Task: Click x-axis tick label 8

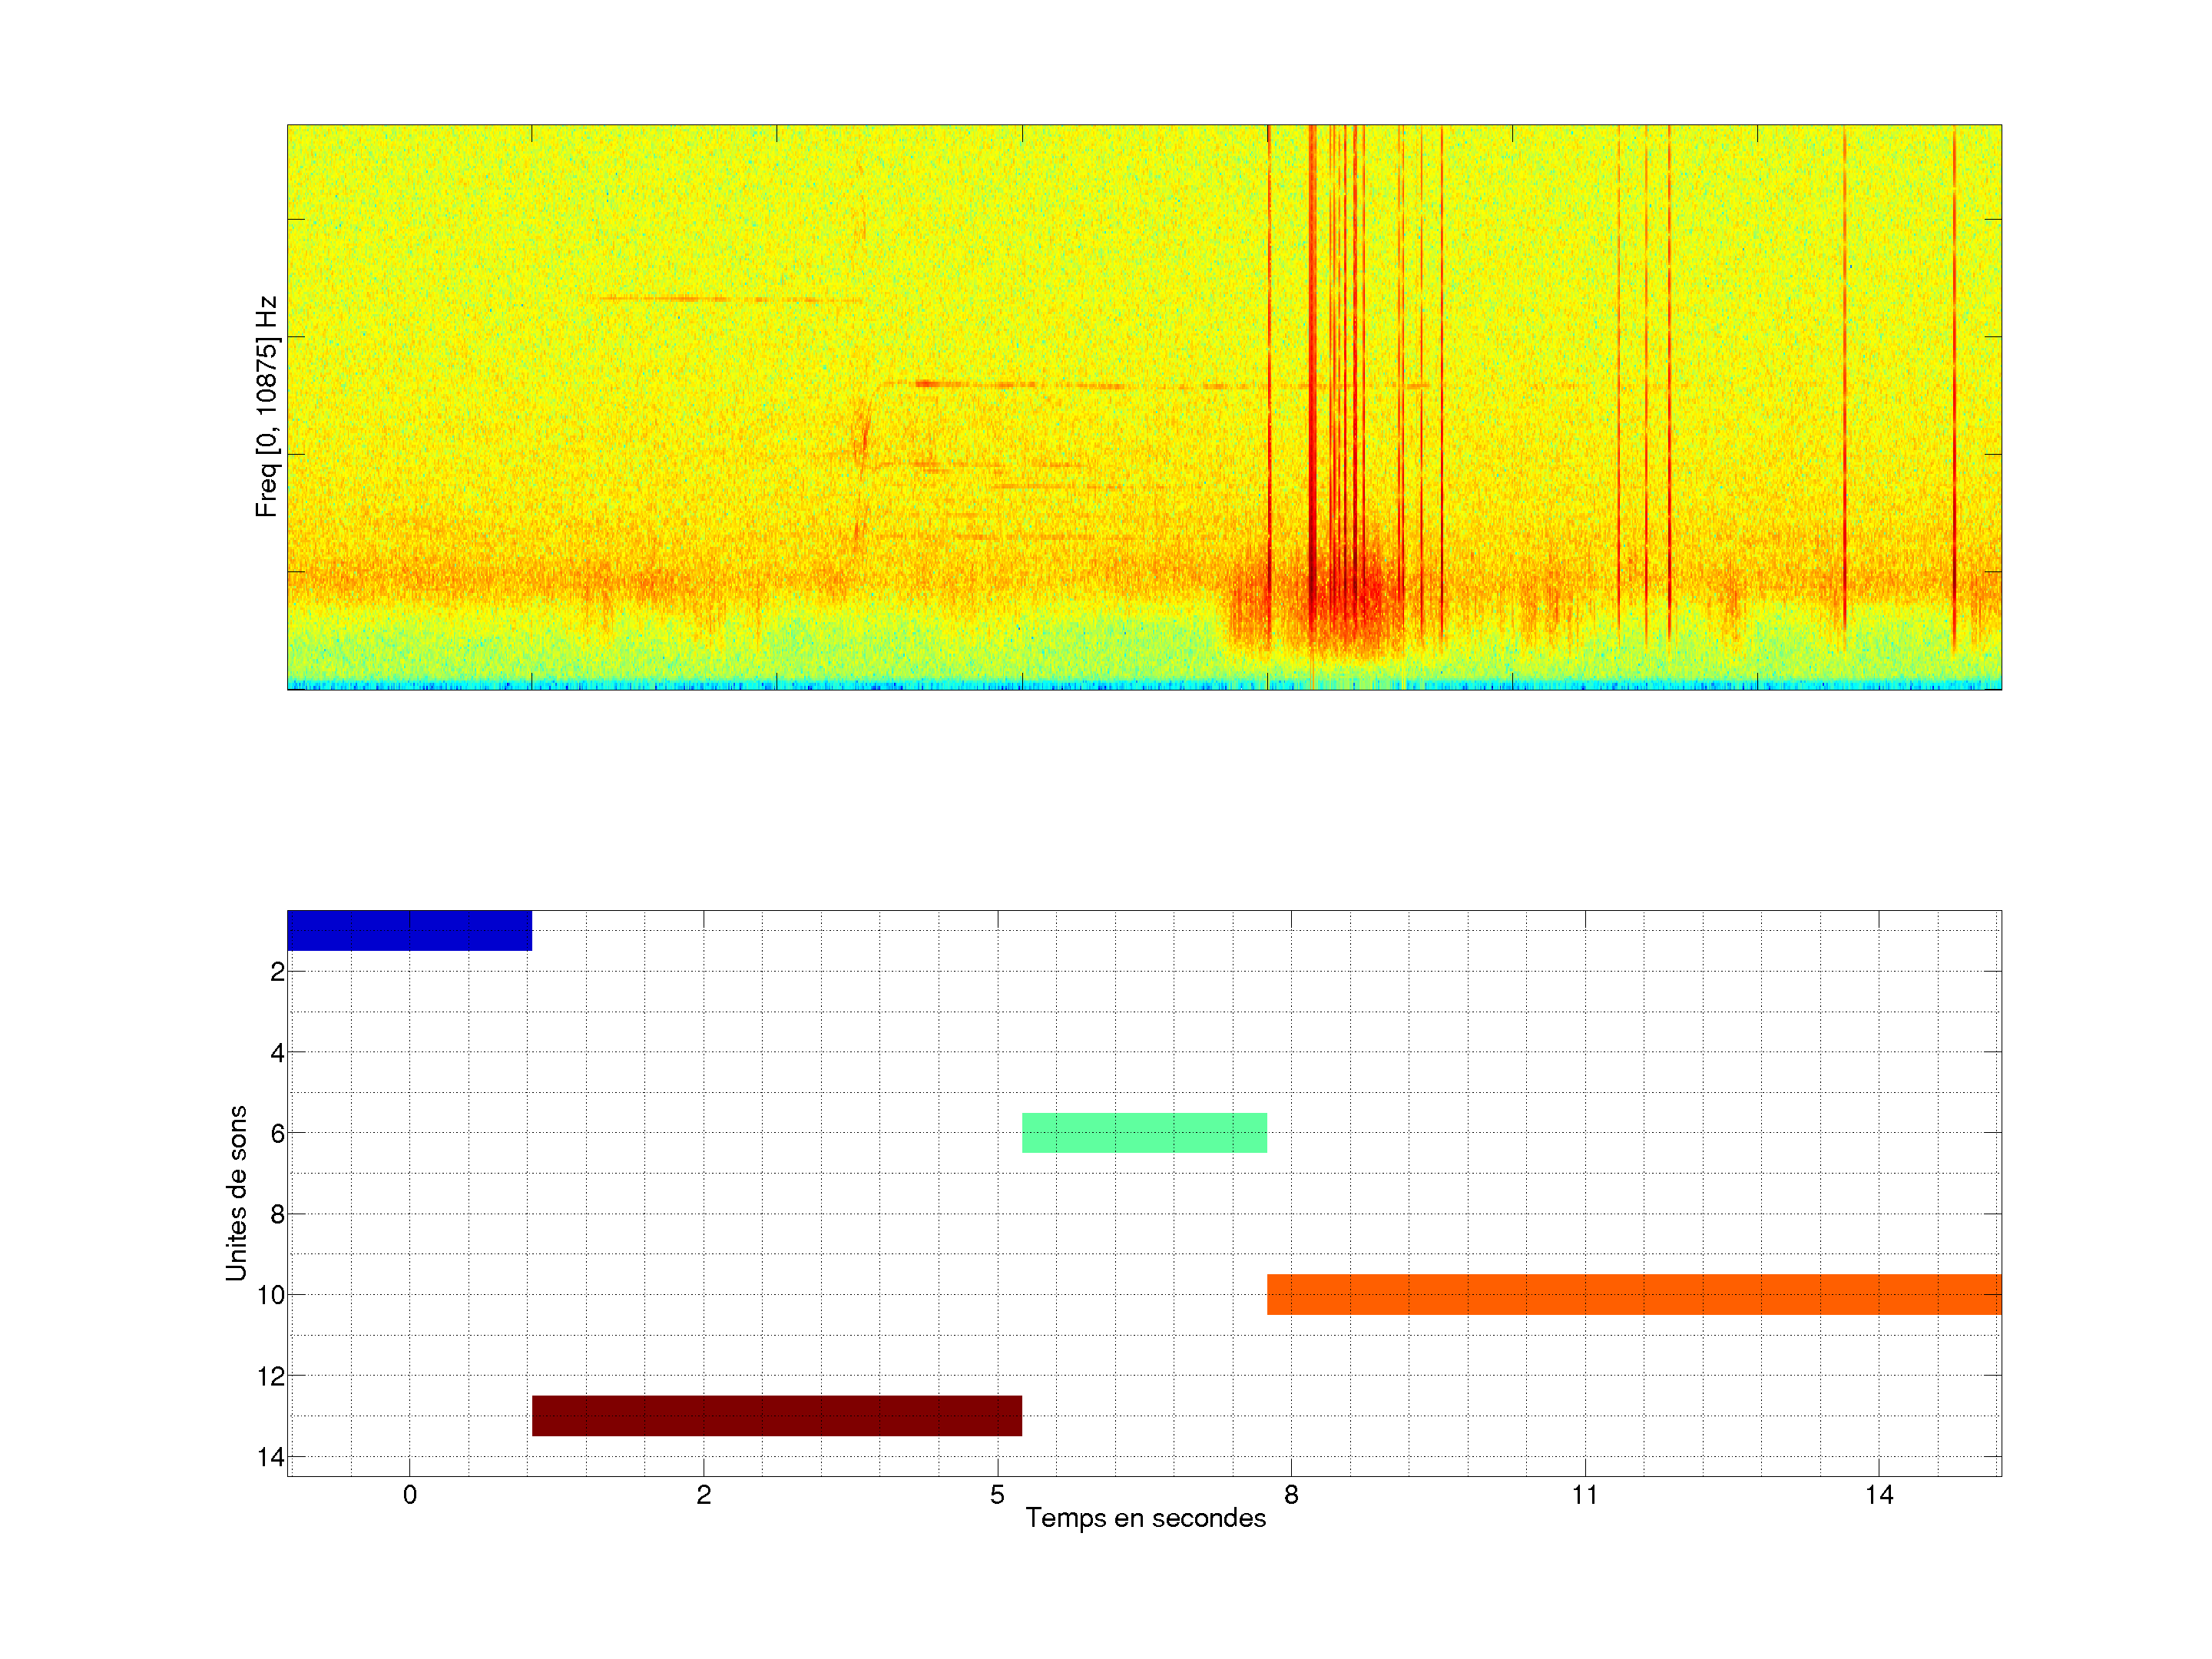Action: (1291, 1495)
